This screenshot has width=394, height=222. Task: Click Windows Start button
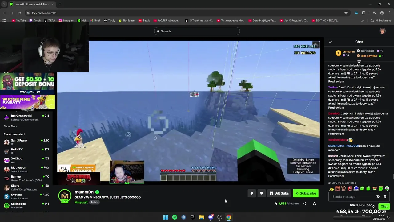(165, 217)
